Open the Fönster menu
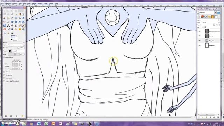224x126 pixels. pyautogui.click(x=51, y=4)
